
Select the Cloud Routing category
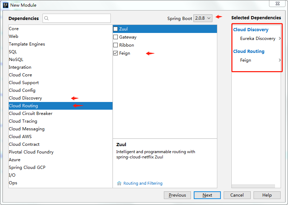coord(60,106)
